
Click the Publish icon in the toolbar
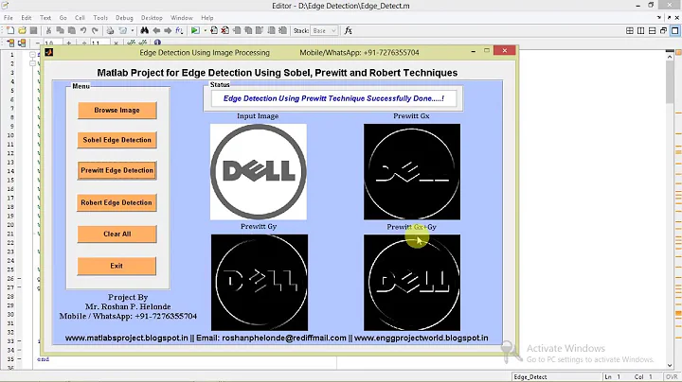pos(122,30)
